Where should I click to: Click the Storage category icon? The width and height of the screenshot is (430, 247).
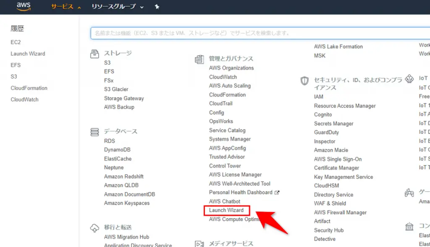[x=94, y=54]
